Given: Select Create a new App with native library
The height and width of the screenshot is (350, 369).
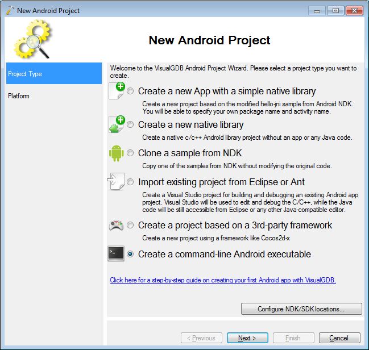Looking at the screenshot, I should click(x=130, y=91).
